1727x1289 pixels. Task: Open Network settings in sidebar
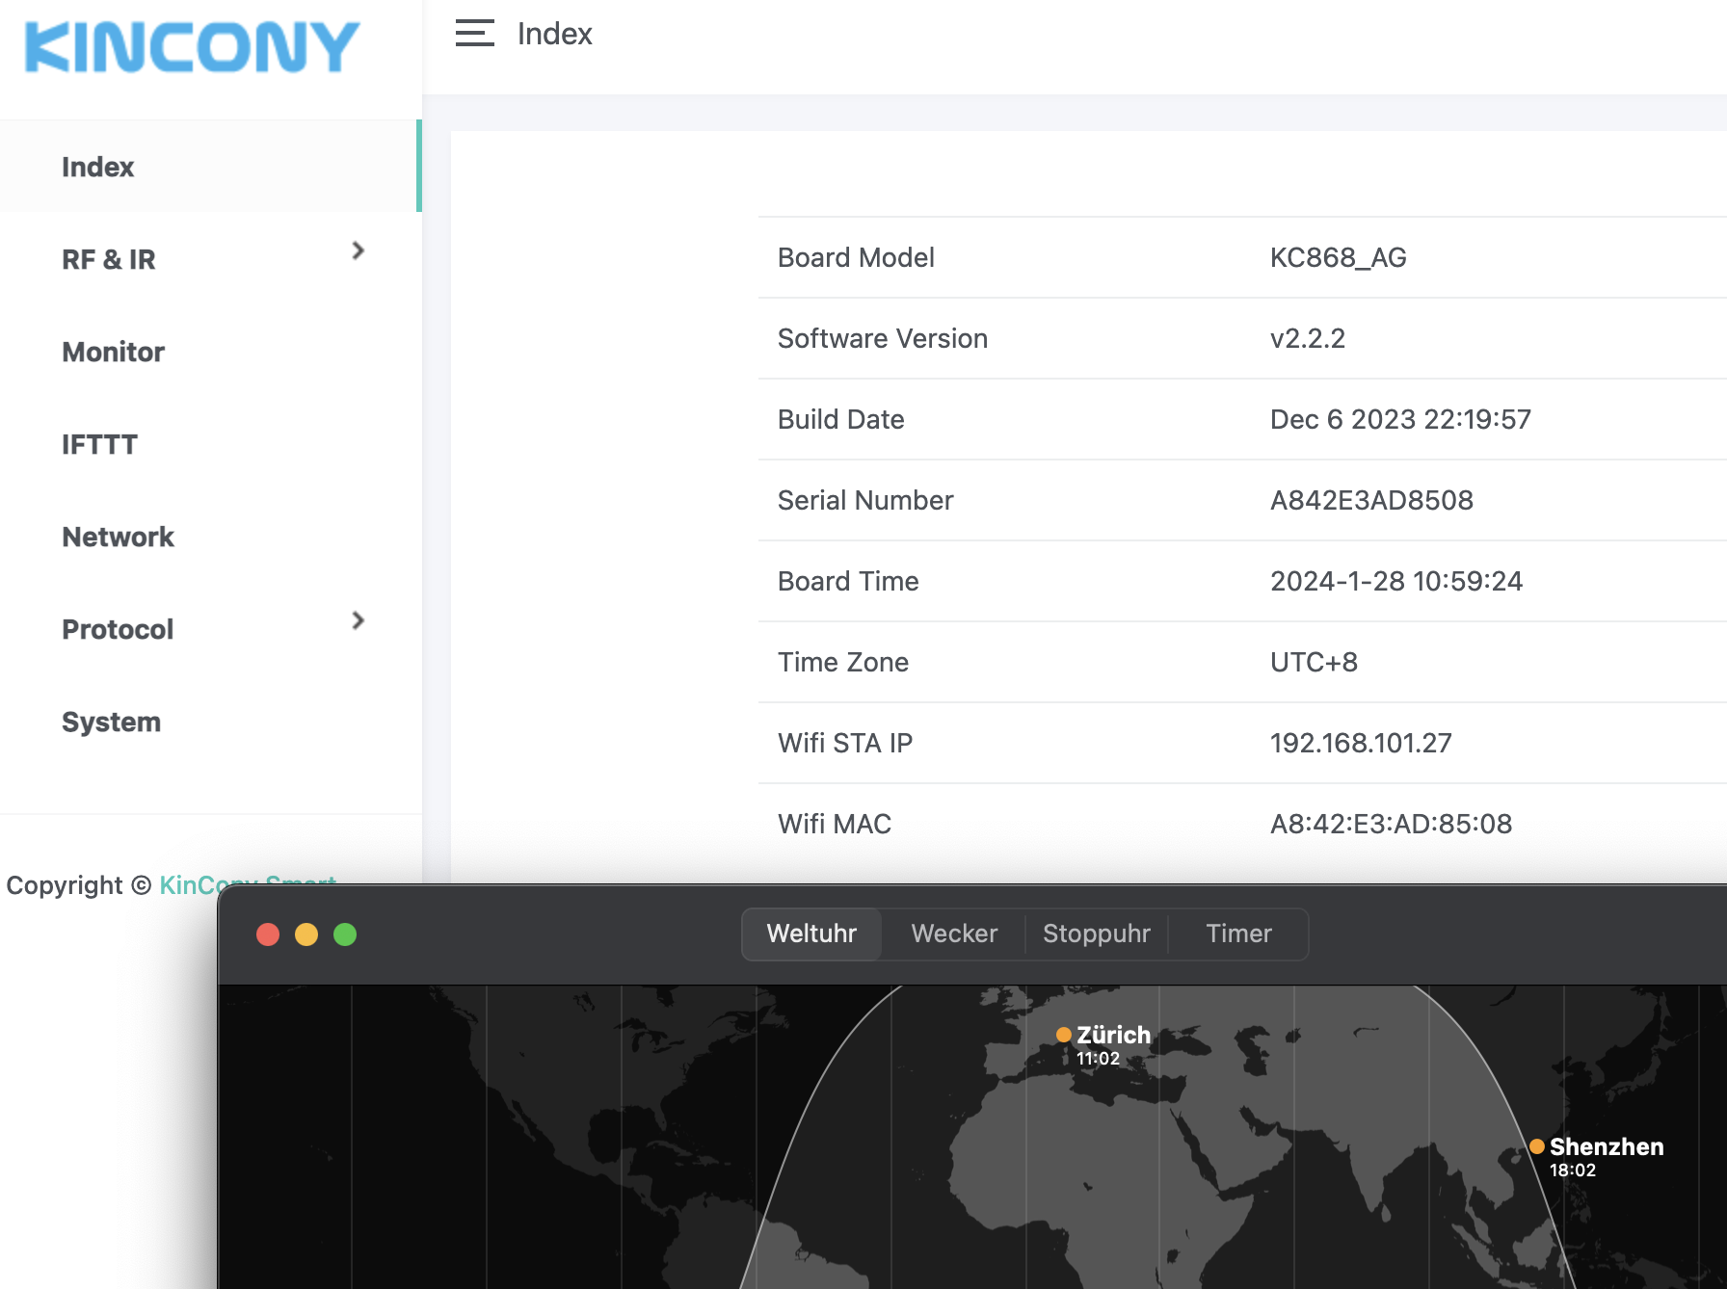pyautogui.click(x=118, y=537)
